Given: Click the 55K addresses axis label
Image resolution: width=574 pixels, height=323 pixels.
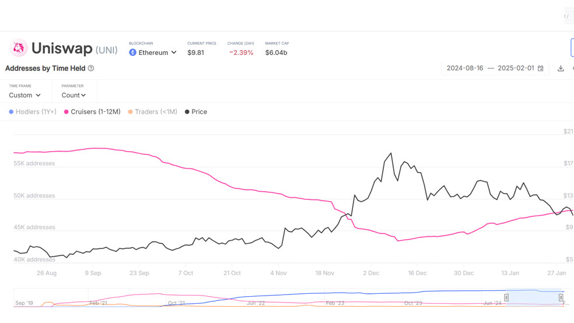Looking at the screenshot, I should 34,163.
